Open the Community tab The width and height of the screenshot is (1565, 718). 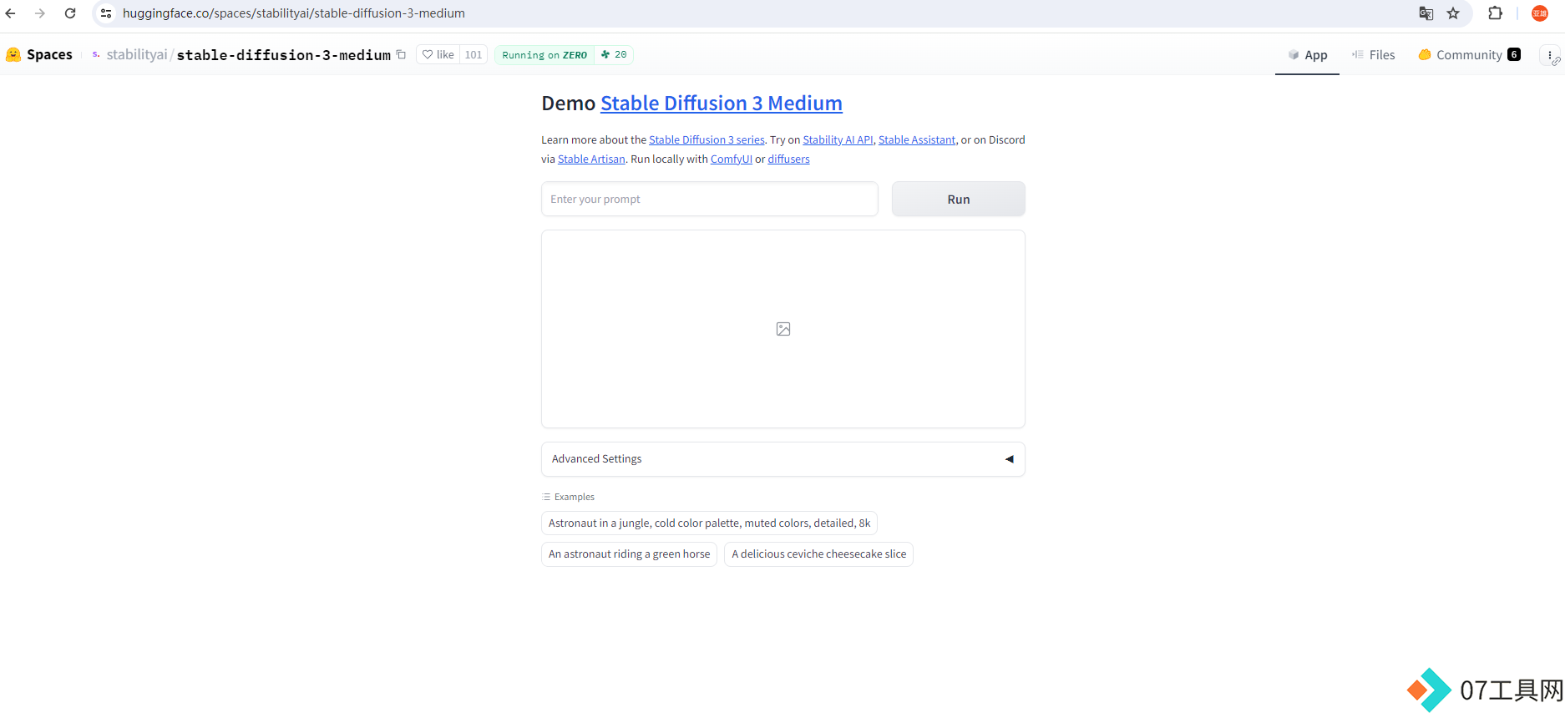[1469, 55]
